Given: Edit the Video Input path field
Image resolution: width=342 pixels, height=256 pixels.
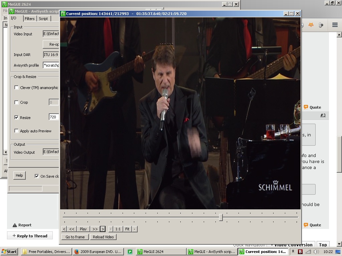Looking at the screenshot, I should click(51, 34).
